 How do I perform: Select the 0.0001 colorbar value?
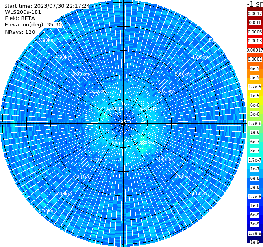click(x=255, y=59)
